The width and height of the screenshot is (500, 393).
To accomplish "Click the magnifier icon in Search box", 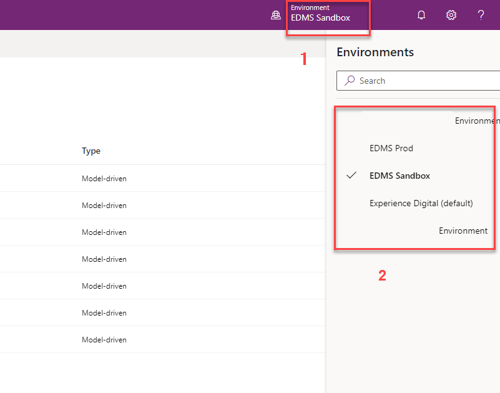I will 350,81.
